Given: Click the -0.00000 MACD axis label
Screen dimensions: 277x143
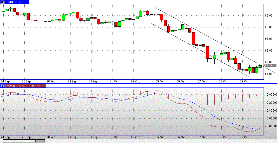Looking at the screenshot, I should 271,95.
